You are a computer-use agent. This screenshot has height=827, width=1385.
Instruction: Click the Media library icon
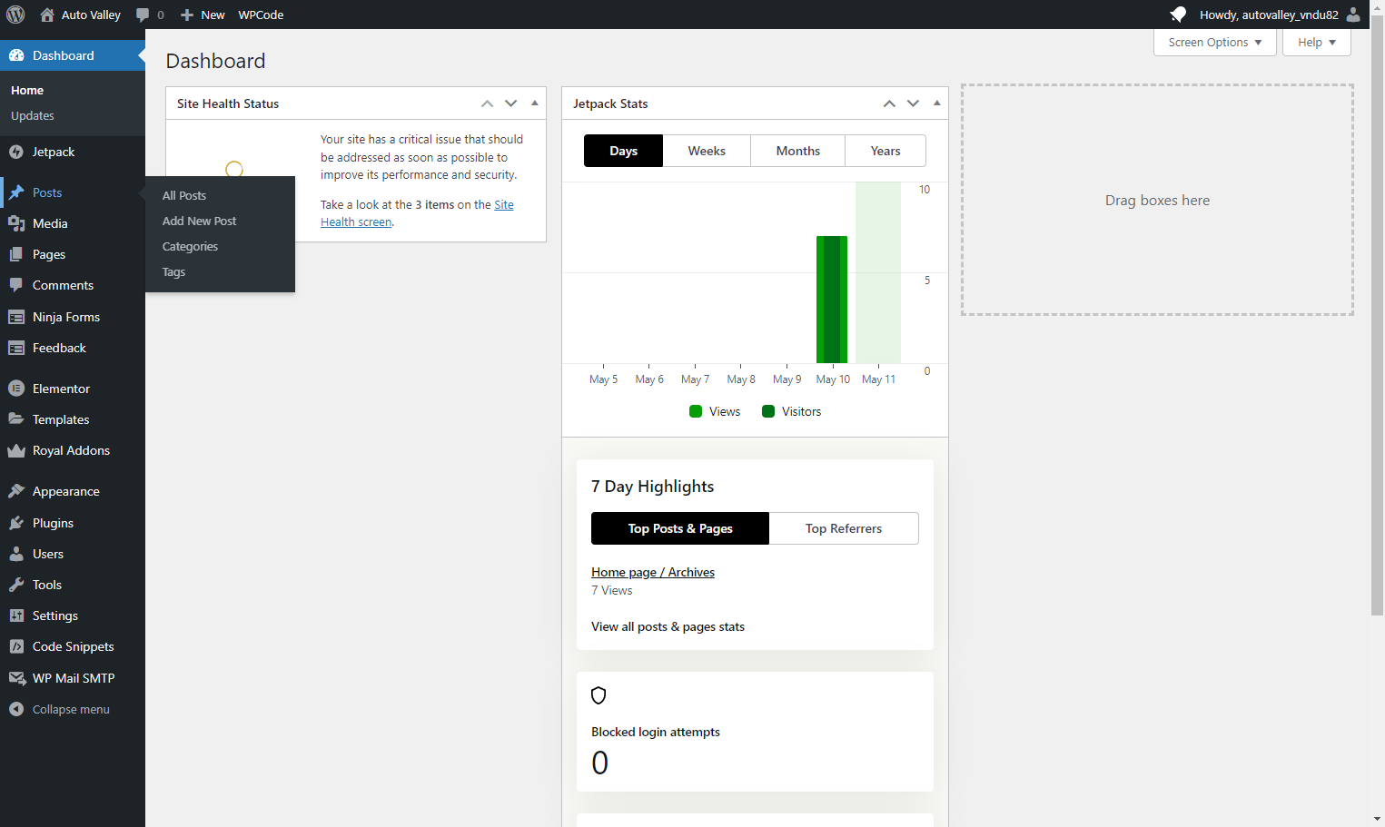tap(16, 223)
